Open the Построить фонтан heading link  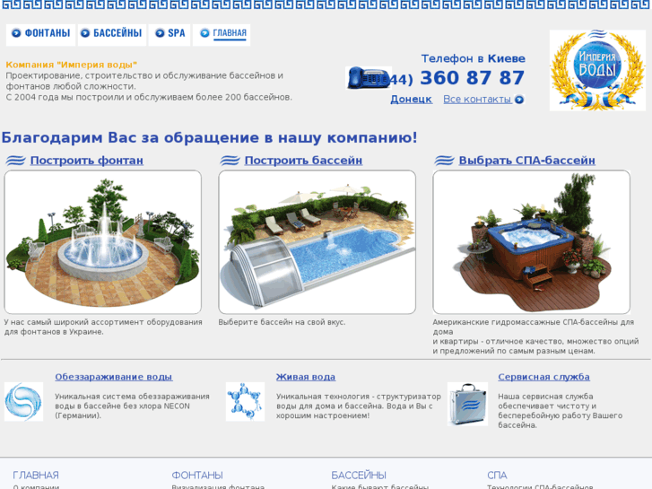(86, 161)
